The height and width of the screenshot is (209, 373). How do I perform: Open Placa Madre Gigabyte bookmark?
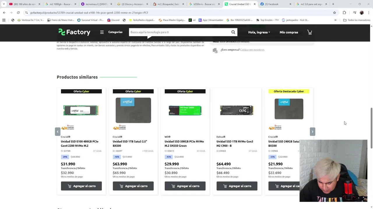172,20
